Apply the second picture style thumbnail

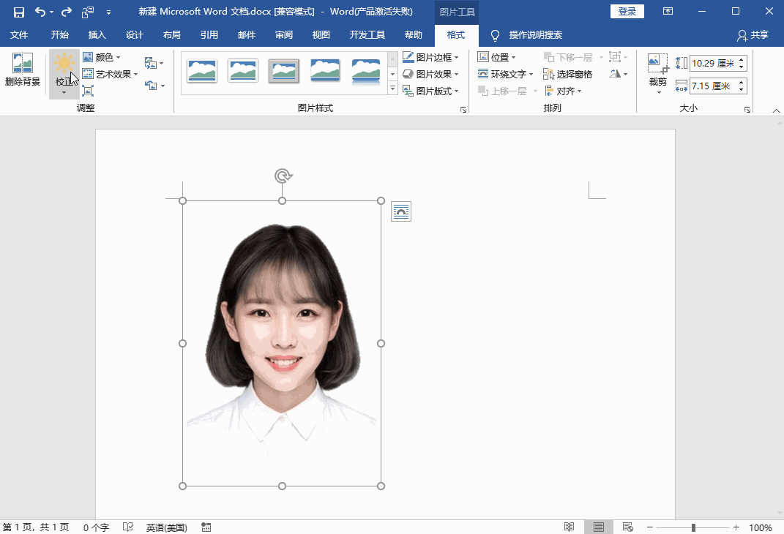click(x=243, y=71)
